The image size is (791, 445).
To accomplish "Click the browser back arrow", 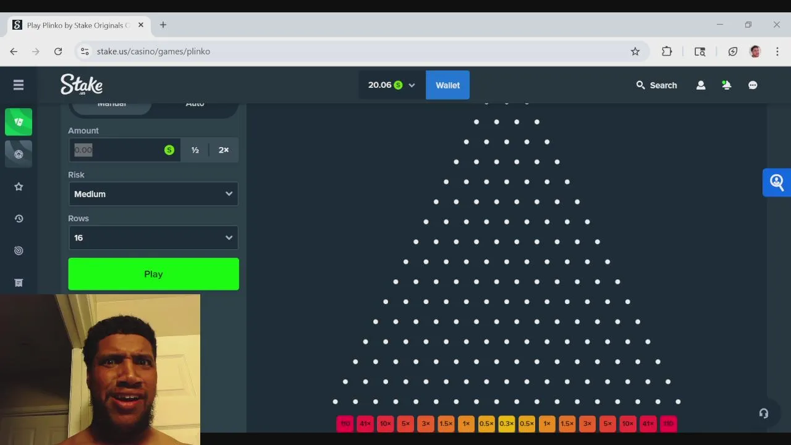I will (14, 51).
